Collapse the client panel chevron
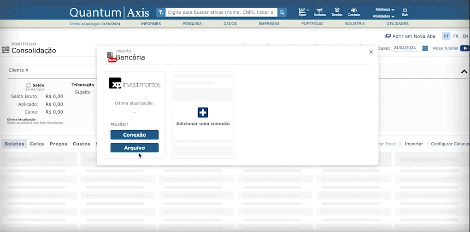This screenshot has height=232, width=470. point(464,71)
